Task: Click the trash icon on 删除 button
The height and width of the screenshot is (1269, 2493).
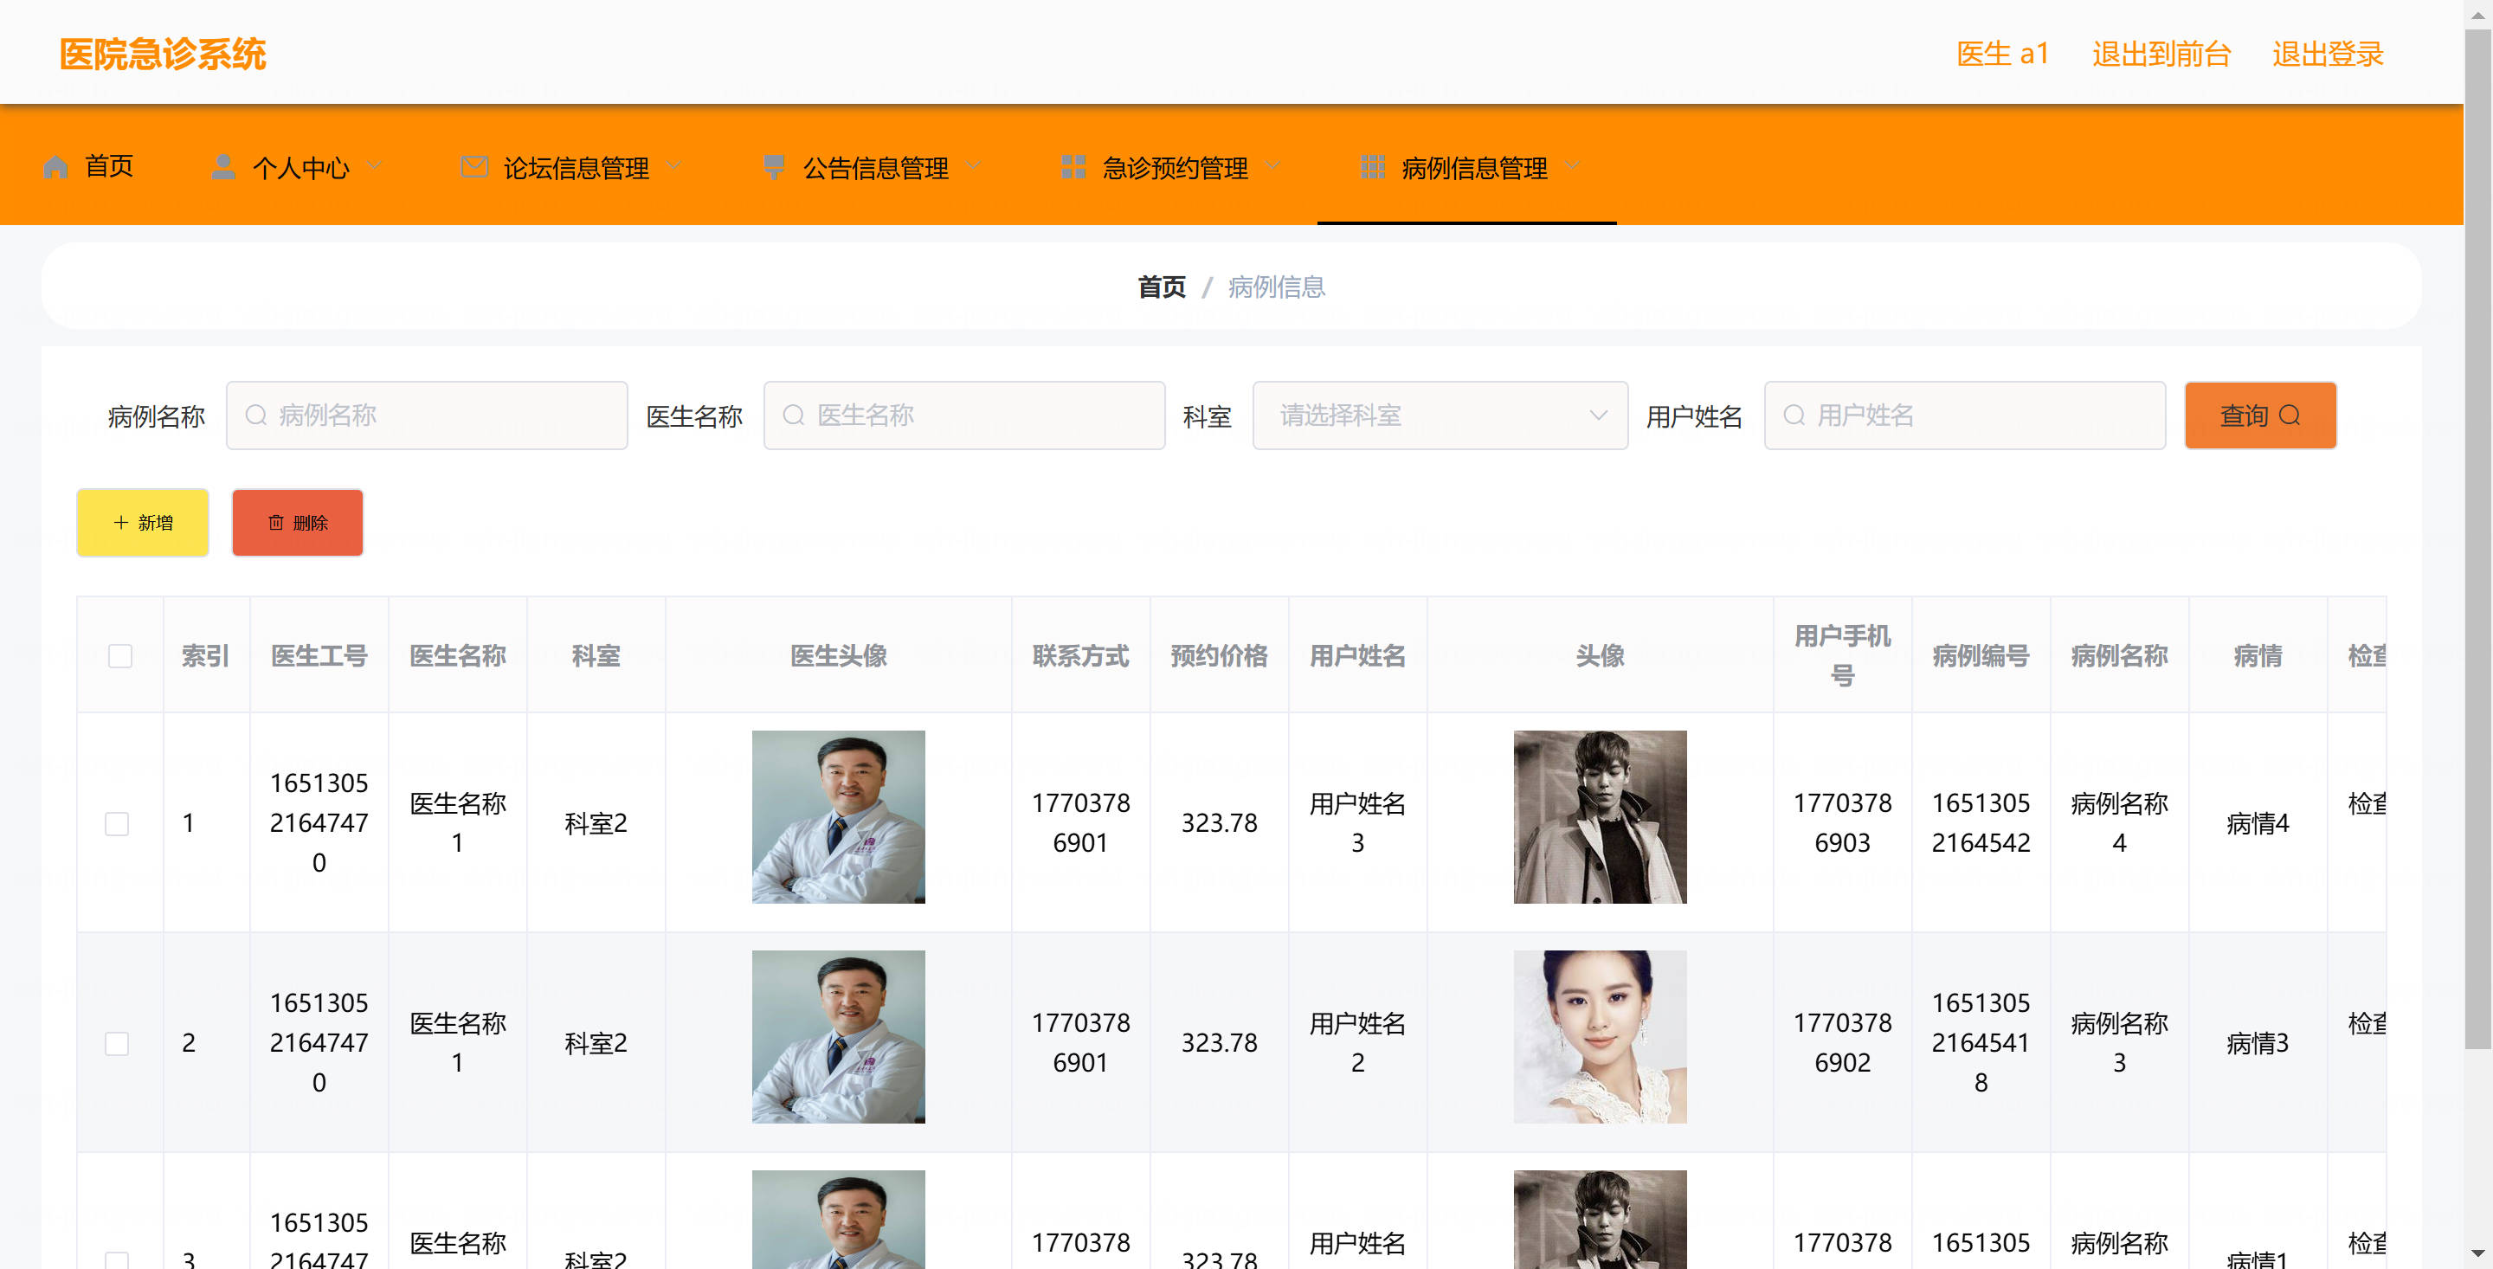Action: [x=276, y=523]
